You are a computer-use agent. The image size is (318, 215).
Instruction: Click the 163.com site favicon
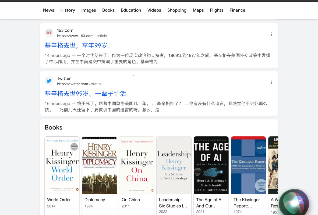(49, 33)
